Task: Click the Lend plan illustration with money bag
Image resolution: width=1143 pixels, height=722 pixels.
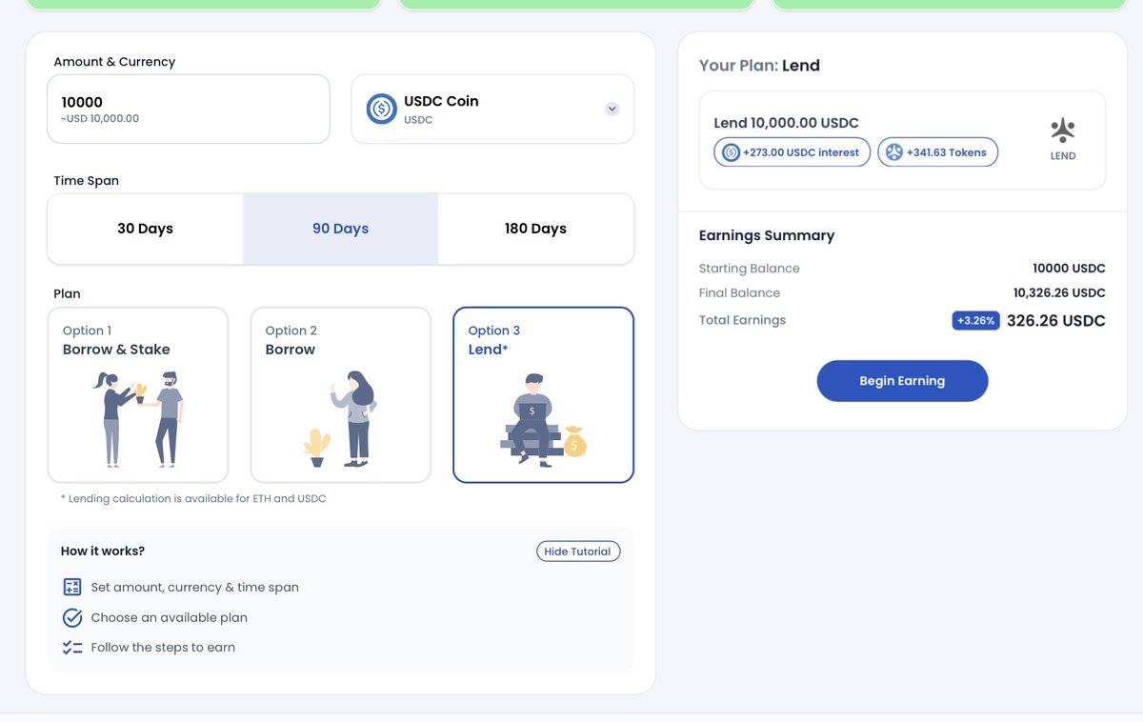Action: (544, 419)
